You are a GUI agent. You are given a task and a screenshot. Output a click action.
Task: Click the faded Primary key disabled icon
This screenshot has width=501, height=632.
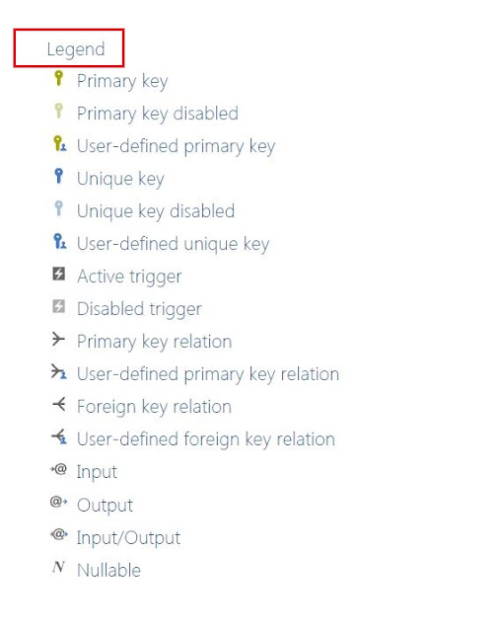click(59, 111)
